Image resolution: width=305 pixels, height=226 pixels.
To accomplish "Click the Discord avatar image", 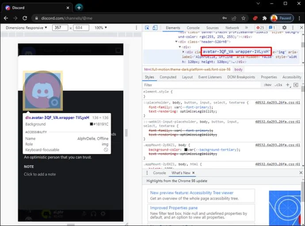I will (43, 90).
